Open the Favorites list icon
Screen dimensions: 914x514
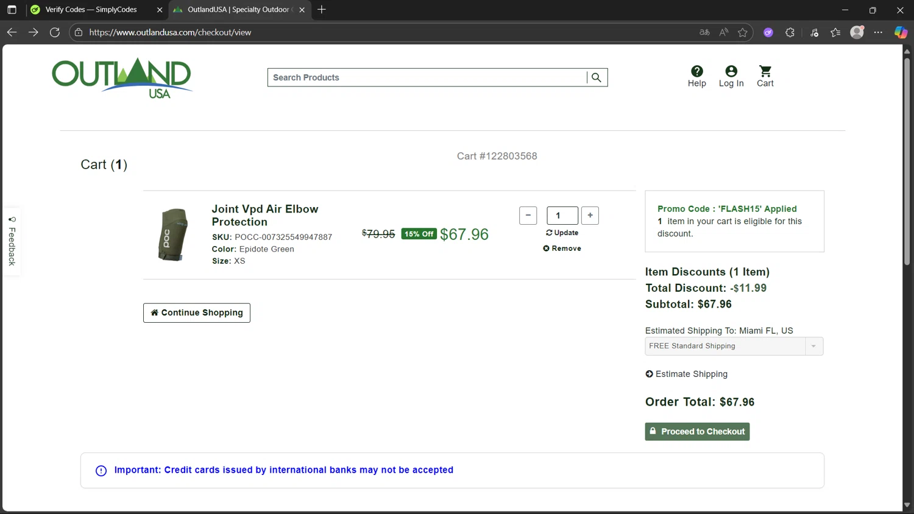pos(835,32)
